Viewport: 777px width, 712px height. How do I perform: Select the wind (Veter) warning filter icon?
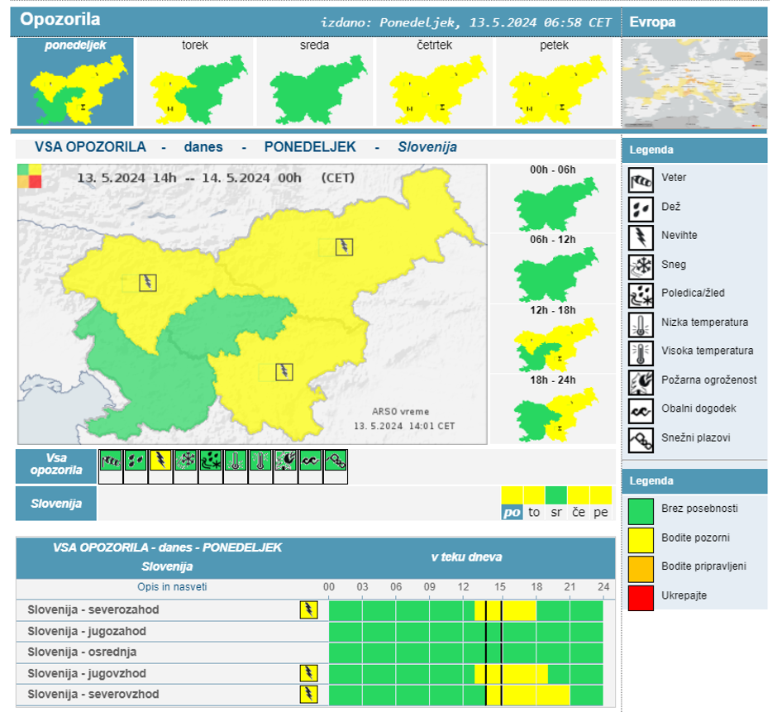pos(111,461)
